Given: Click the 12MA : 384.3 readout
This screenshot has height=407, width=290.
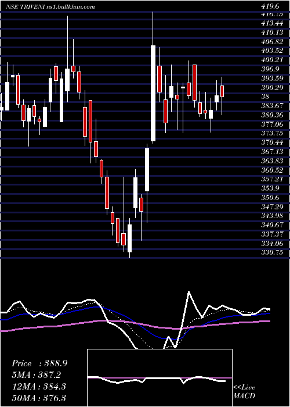Looking at the screenshot, I should (x=39, y=387).
